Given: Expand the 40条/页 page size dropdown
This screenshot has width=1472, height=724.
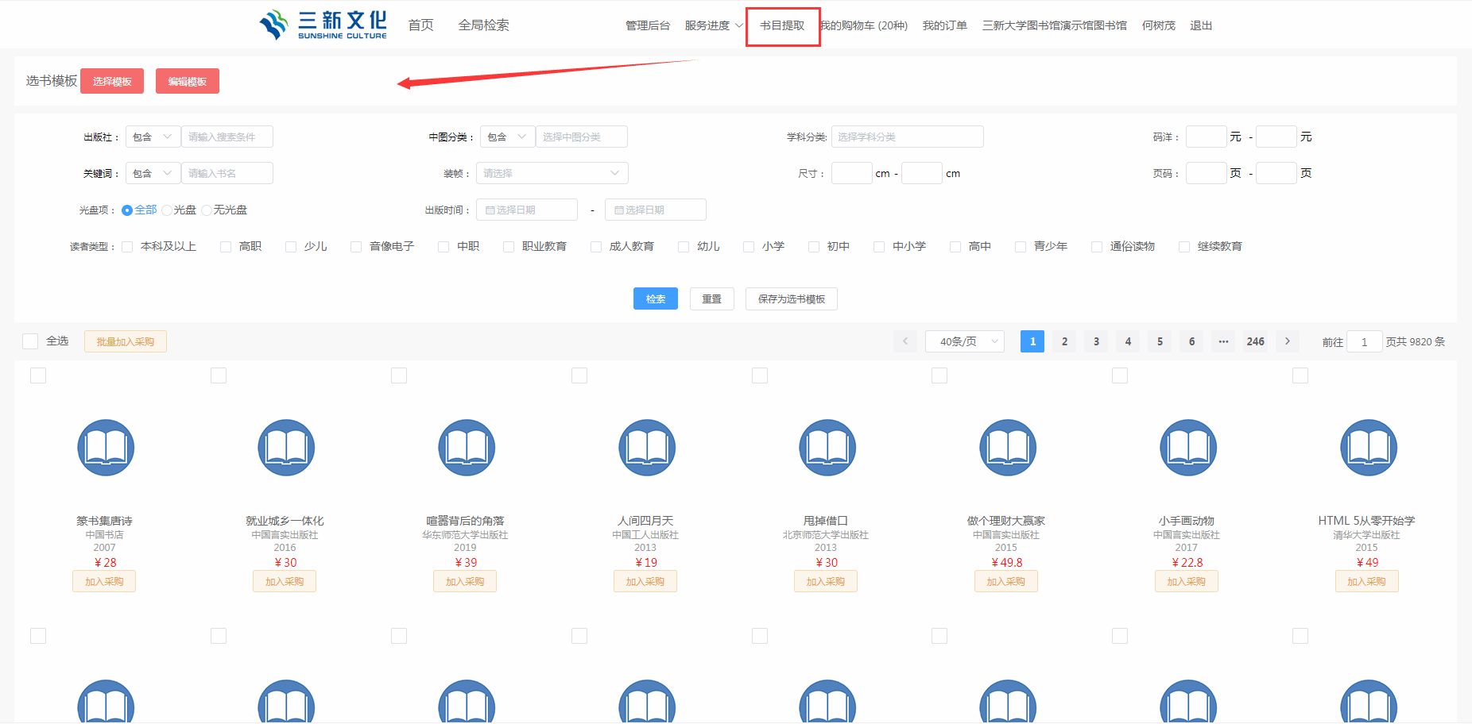Looking at the screenshot, I should (964, 341).
